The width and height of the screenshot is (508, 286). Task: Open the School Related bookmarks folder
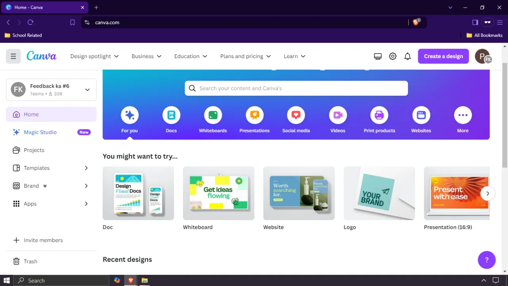pyautogui.click(x=23, y=35)
